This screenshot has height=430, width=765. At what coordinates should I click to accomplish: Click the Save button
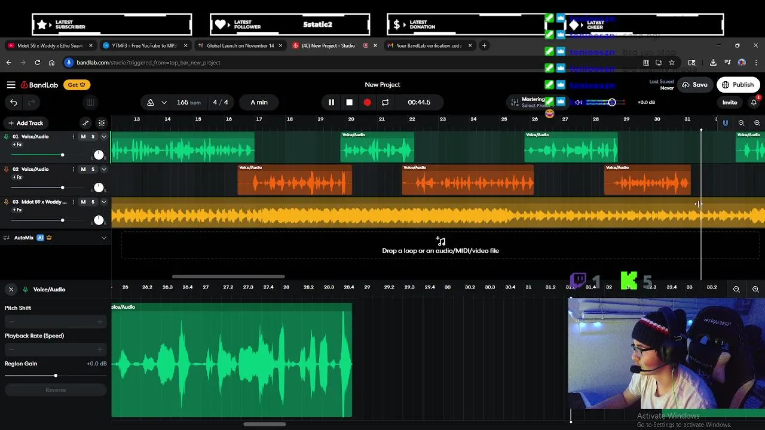click(x=694, y=85)
